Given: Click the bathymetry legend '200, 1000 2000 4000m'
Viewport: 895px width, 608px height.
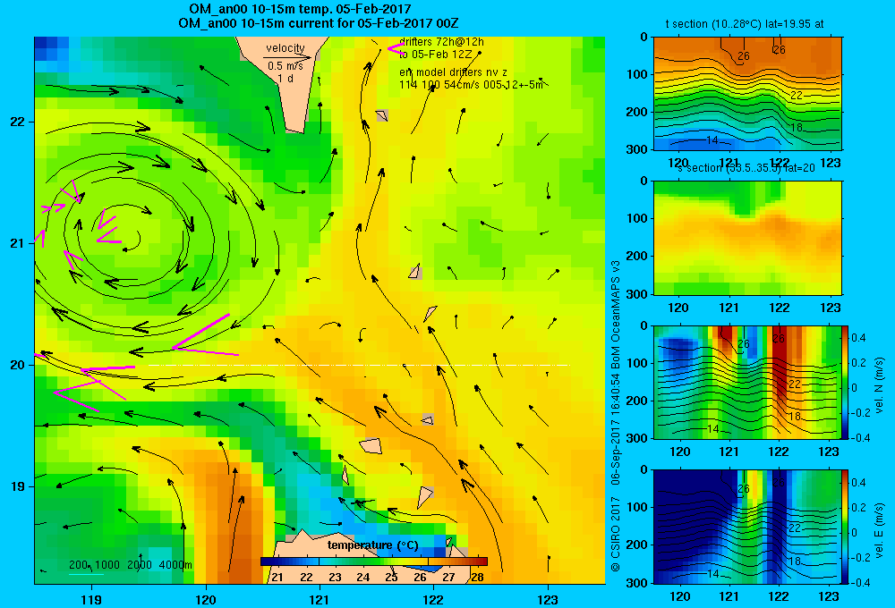Looking at the screenshot, I should click(130, 565).
